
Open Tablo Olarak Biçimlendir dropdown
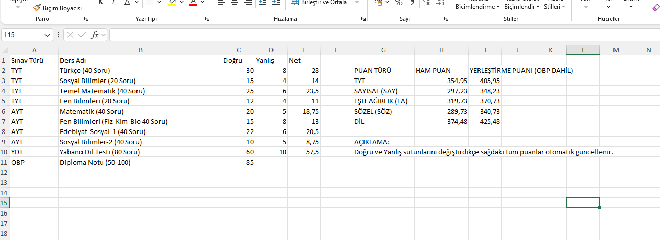(x=522, y=5)
